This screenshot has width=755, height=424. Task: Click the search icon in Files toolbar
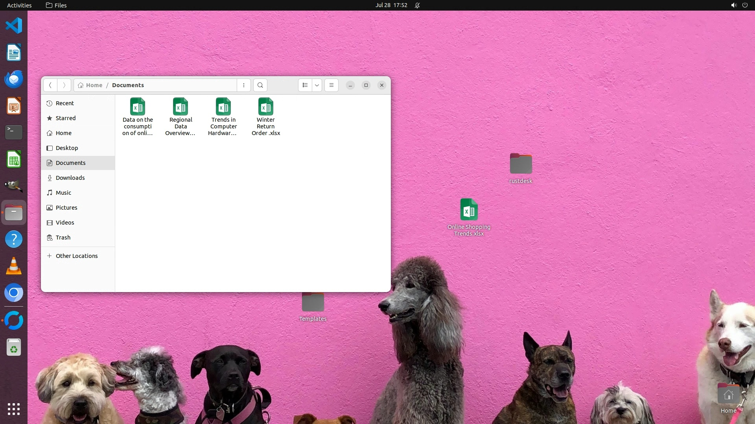pyautogui.click(x=260, y=85)
